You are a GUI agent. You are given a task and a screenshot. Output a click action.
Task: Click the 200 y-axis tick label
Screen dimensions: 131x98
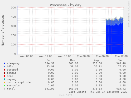pyautogui.click(x=13, y=35)
